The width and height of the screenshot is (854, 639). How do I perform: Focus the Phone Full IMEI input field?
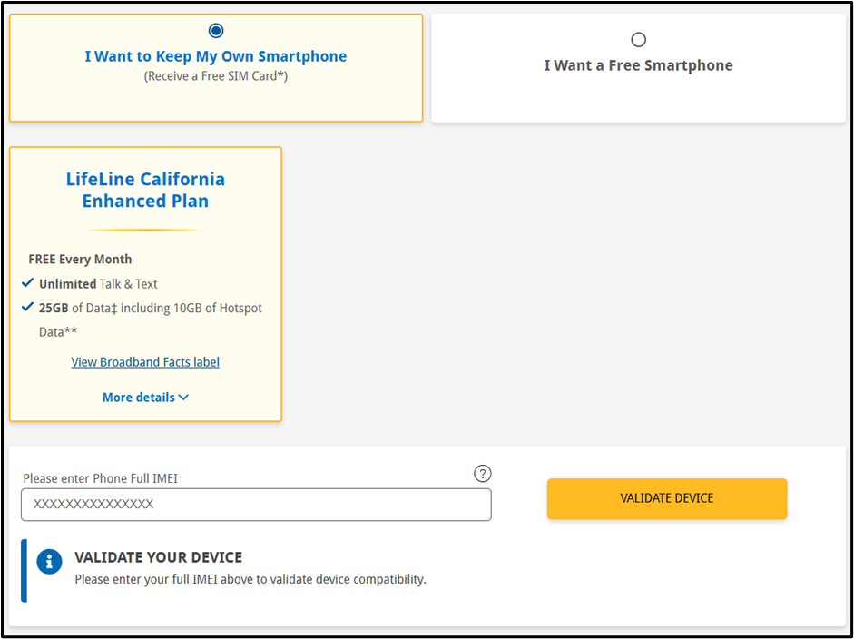pyautogui.click(x=256, y=505)
